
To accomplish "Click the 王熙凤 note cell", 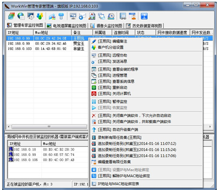I will (x=78, y=38).
